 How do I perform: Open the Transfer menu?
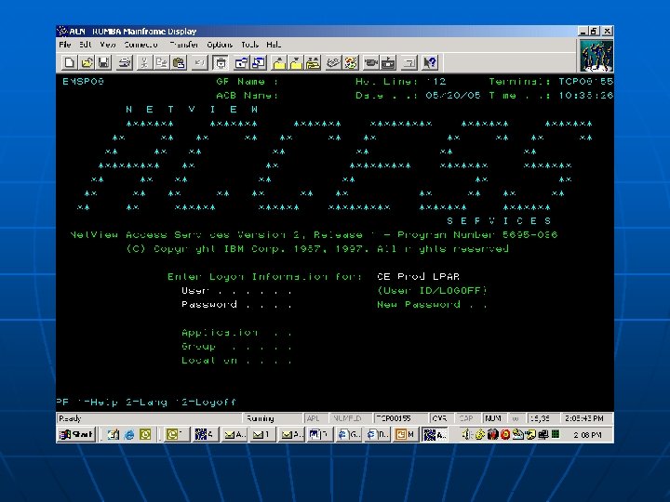(183, 45)
